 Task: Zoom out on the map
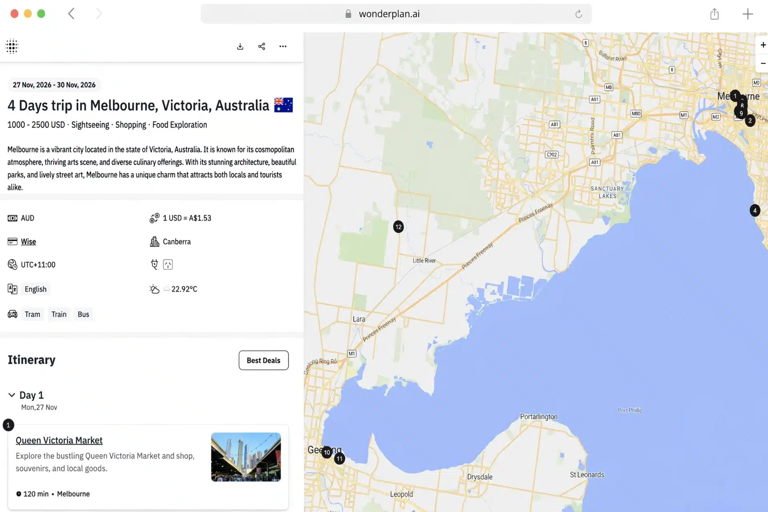(x=762, y=63)
